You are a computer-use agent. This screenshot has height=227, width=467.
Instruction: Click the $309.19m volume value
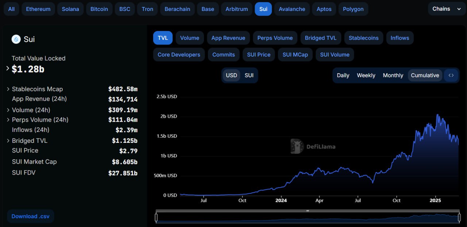pos(123,110)
